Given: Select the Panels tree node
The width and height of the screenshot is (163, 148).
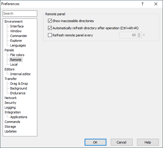Looking at the screenshot, I should click(9, 50).
